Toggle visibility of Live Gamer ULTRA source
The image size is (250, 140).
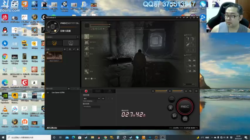(48, 92)
